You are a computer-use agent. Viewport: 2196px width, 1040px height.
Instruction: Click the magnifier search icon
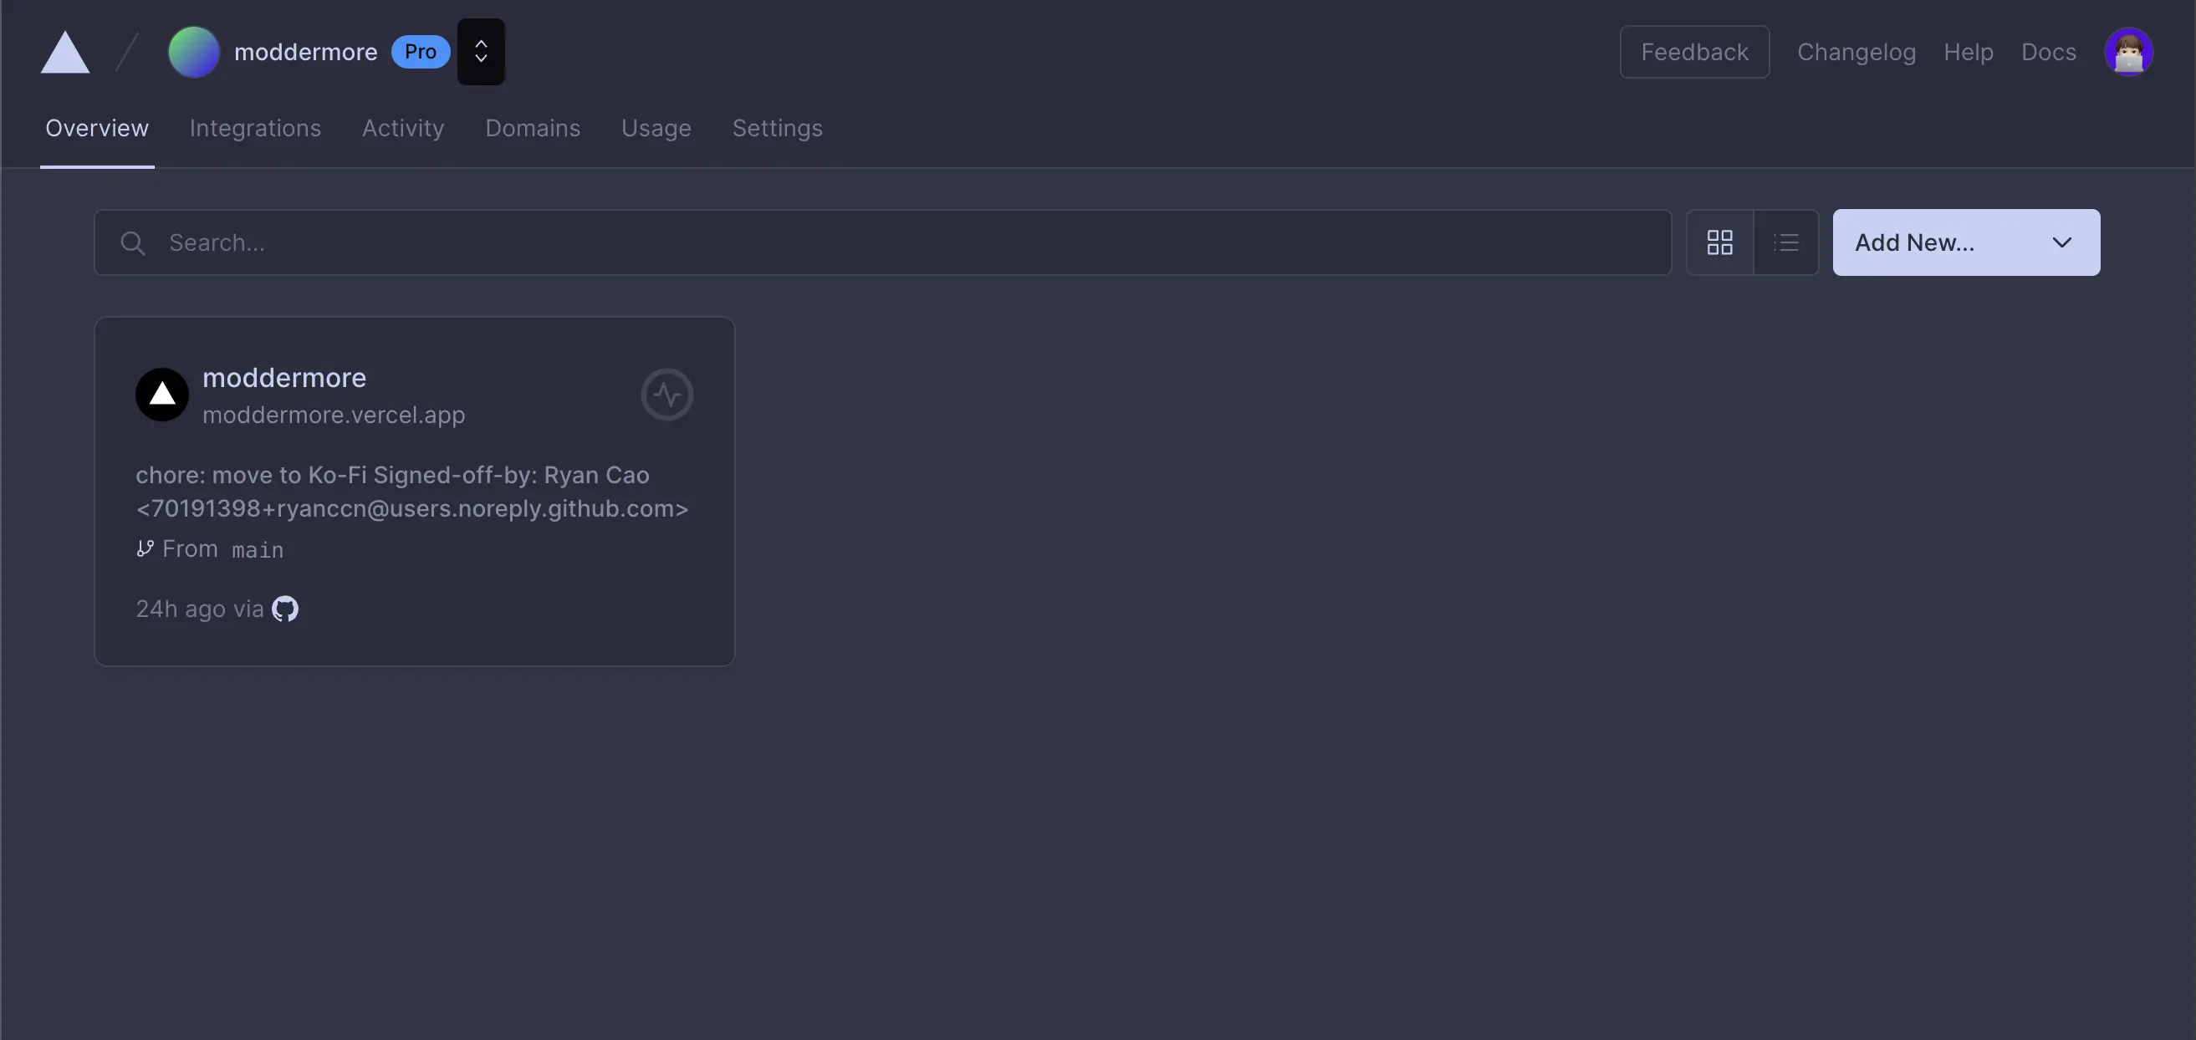coord(133,243)
